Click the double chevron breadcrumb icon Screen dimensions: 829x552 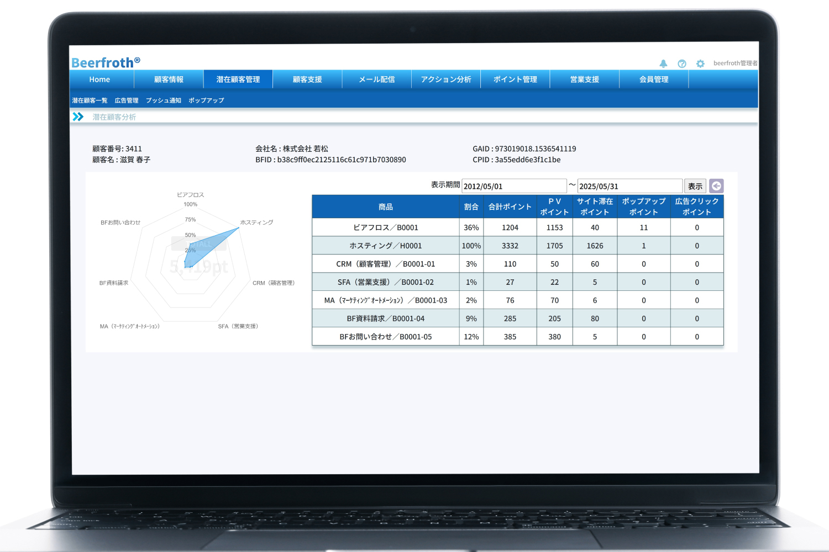coord(78,117)
